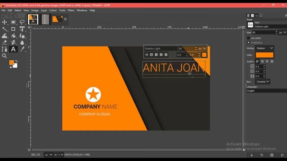Screen dimensions: 287x161
Task: Click the Size value field in Text options
Action: click(263, 32)
